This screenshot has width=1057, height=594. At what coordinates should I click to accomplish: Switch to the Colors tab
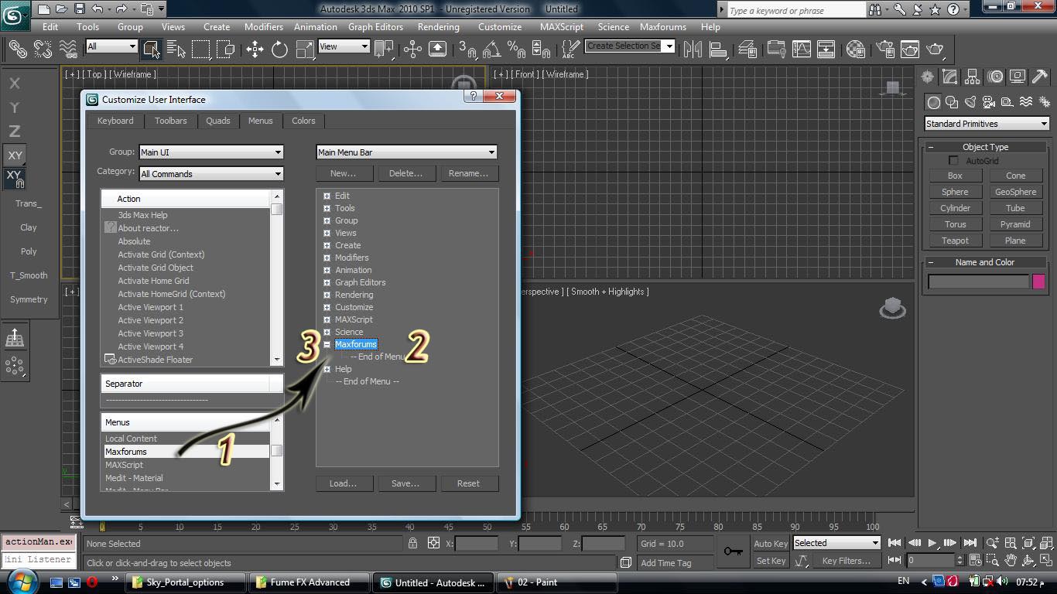(303, 121)
